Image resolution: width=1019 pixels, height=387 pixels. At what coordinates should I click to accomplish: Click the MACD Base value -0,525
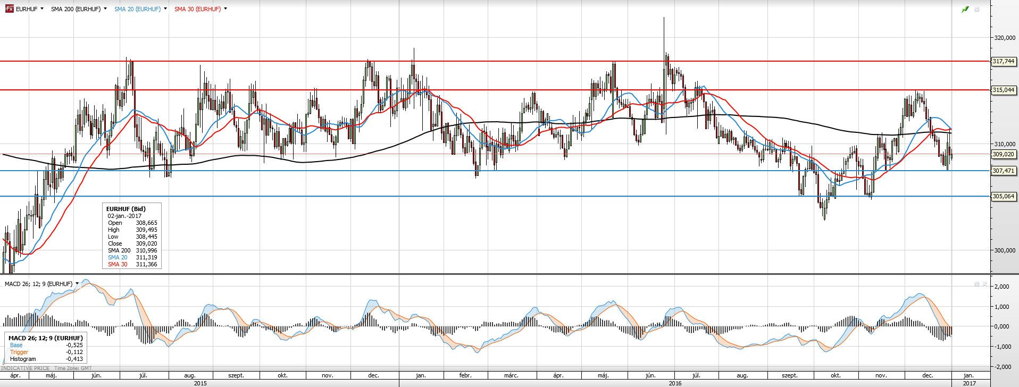click(x=74, y=345)
